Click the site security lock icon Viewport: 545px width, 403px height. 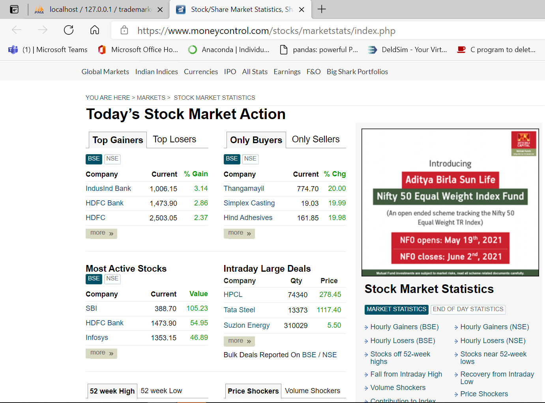[124, 30]
